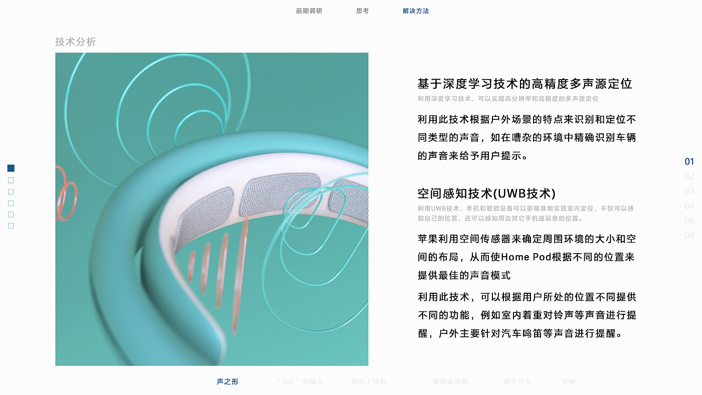Jump to section number 05
The width and height of the screenshot is (702, 395).
click(689, 221)
